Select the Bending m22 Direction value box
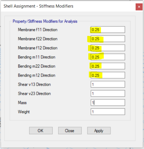The image size is (144, 149). click(108, 66)
